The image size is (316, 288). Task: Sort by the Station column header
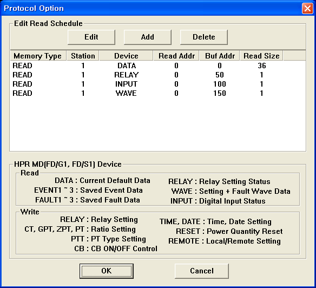click(x=83, y=56)
